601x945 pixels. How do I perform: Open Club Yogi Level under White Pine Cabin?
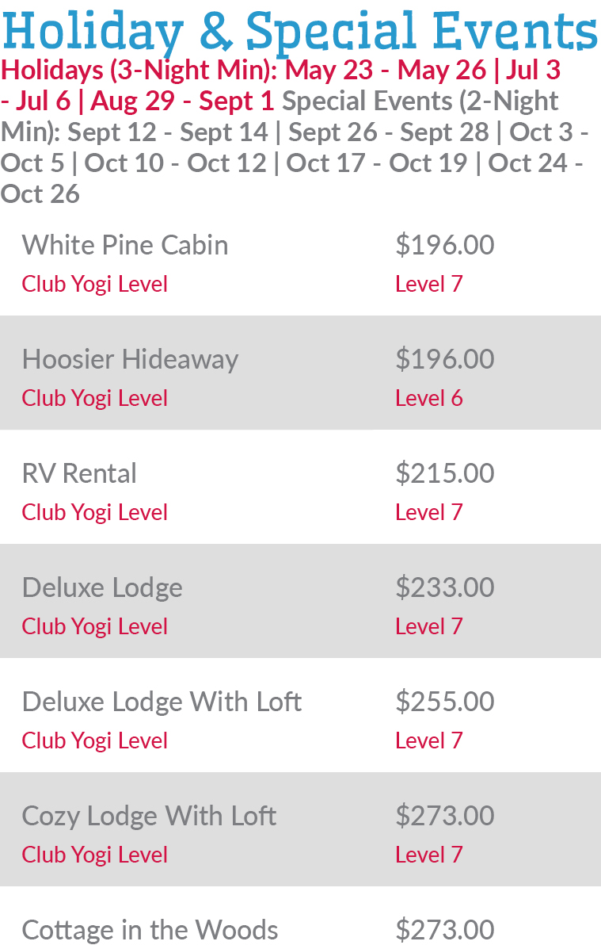94,285
